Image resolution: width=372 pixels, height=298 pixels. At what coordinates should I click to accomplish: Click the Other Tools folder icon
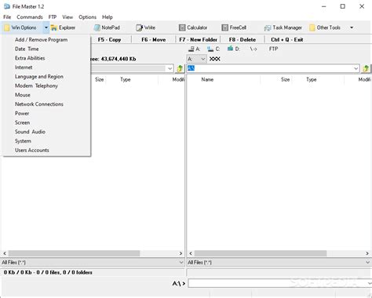[x=312, y=27]
